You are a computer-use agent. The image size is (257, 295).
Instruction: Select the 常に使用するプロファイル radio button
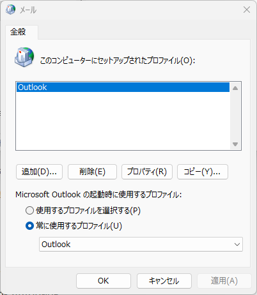(29, 225)
